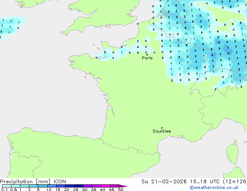
Task: Select the 25–30 mm dark navy swatch
Action: pos(79,186)
